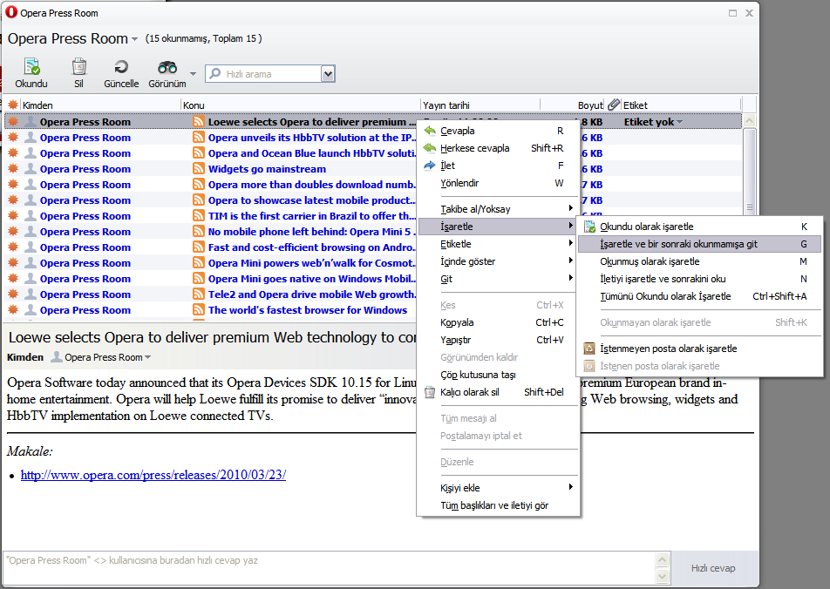Open the Opera Press Room title dropdown arrow
Image resolution: width=830 pixels, height=589 pixels.
pyautogui.click(x=134, y=39)
